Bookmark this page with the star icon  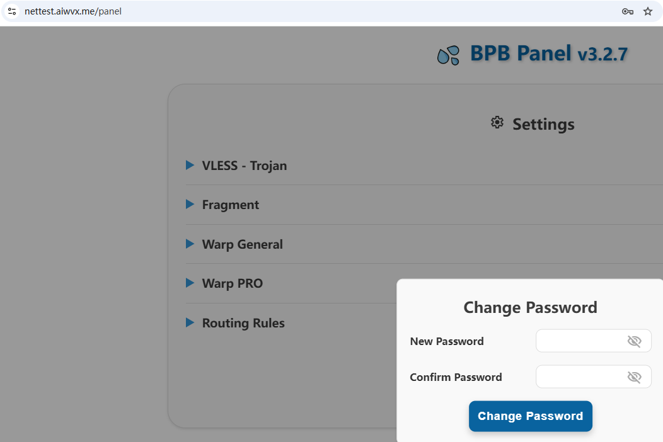point(647,11)
